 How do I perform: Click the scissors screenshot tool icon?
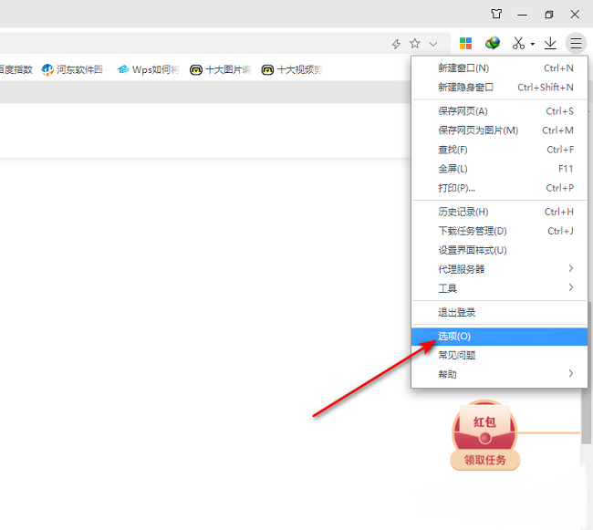tap(518, 44)
